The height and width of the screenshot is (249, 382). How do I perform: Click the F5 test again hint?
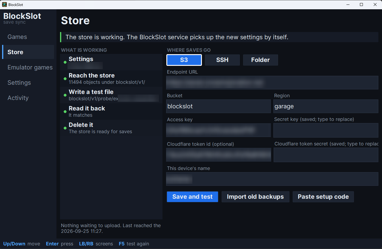click(x=134, y=244)
